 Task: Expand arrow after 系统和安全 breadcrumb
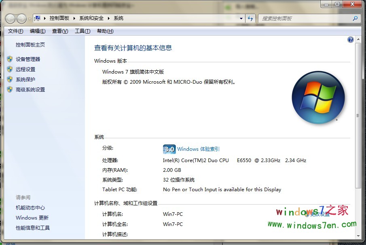[108, 18]
